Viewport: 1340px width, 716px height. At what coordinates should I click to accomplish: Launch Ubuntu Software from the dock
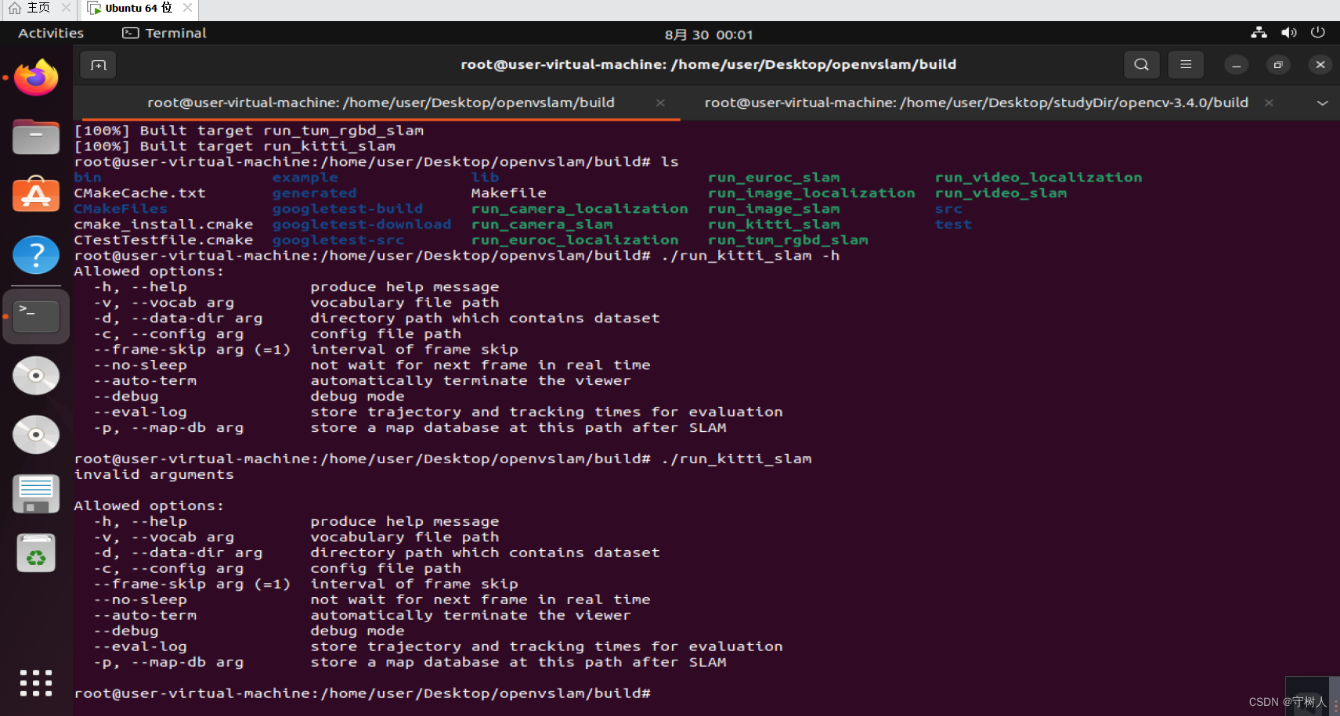[x=36, y=194]
